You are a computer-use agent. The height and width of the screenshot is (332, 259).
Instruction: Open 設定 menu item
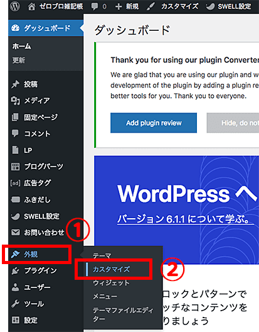31,320
